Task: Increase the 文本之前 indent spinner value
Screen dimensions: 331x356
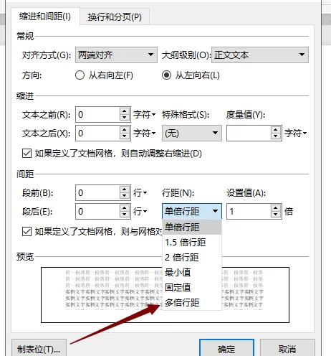Action: (124, 111)
